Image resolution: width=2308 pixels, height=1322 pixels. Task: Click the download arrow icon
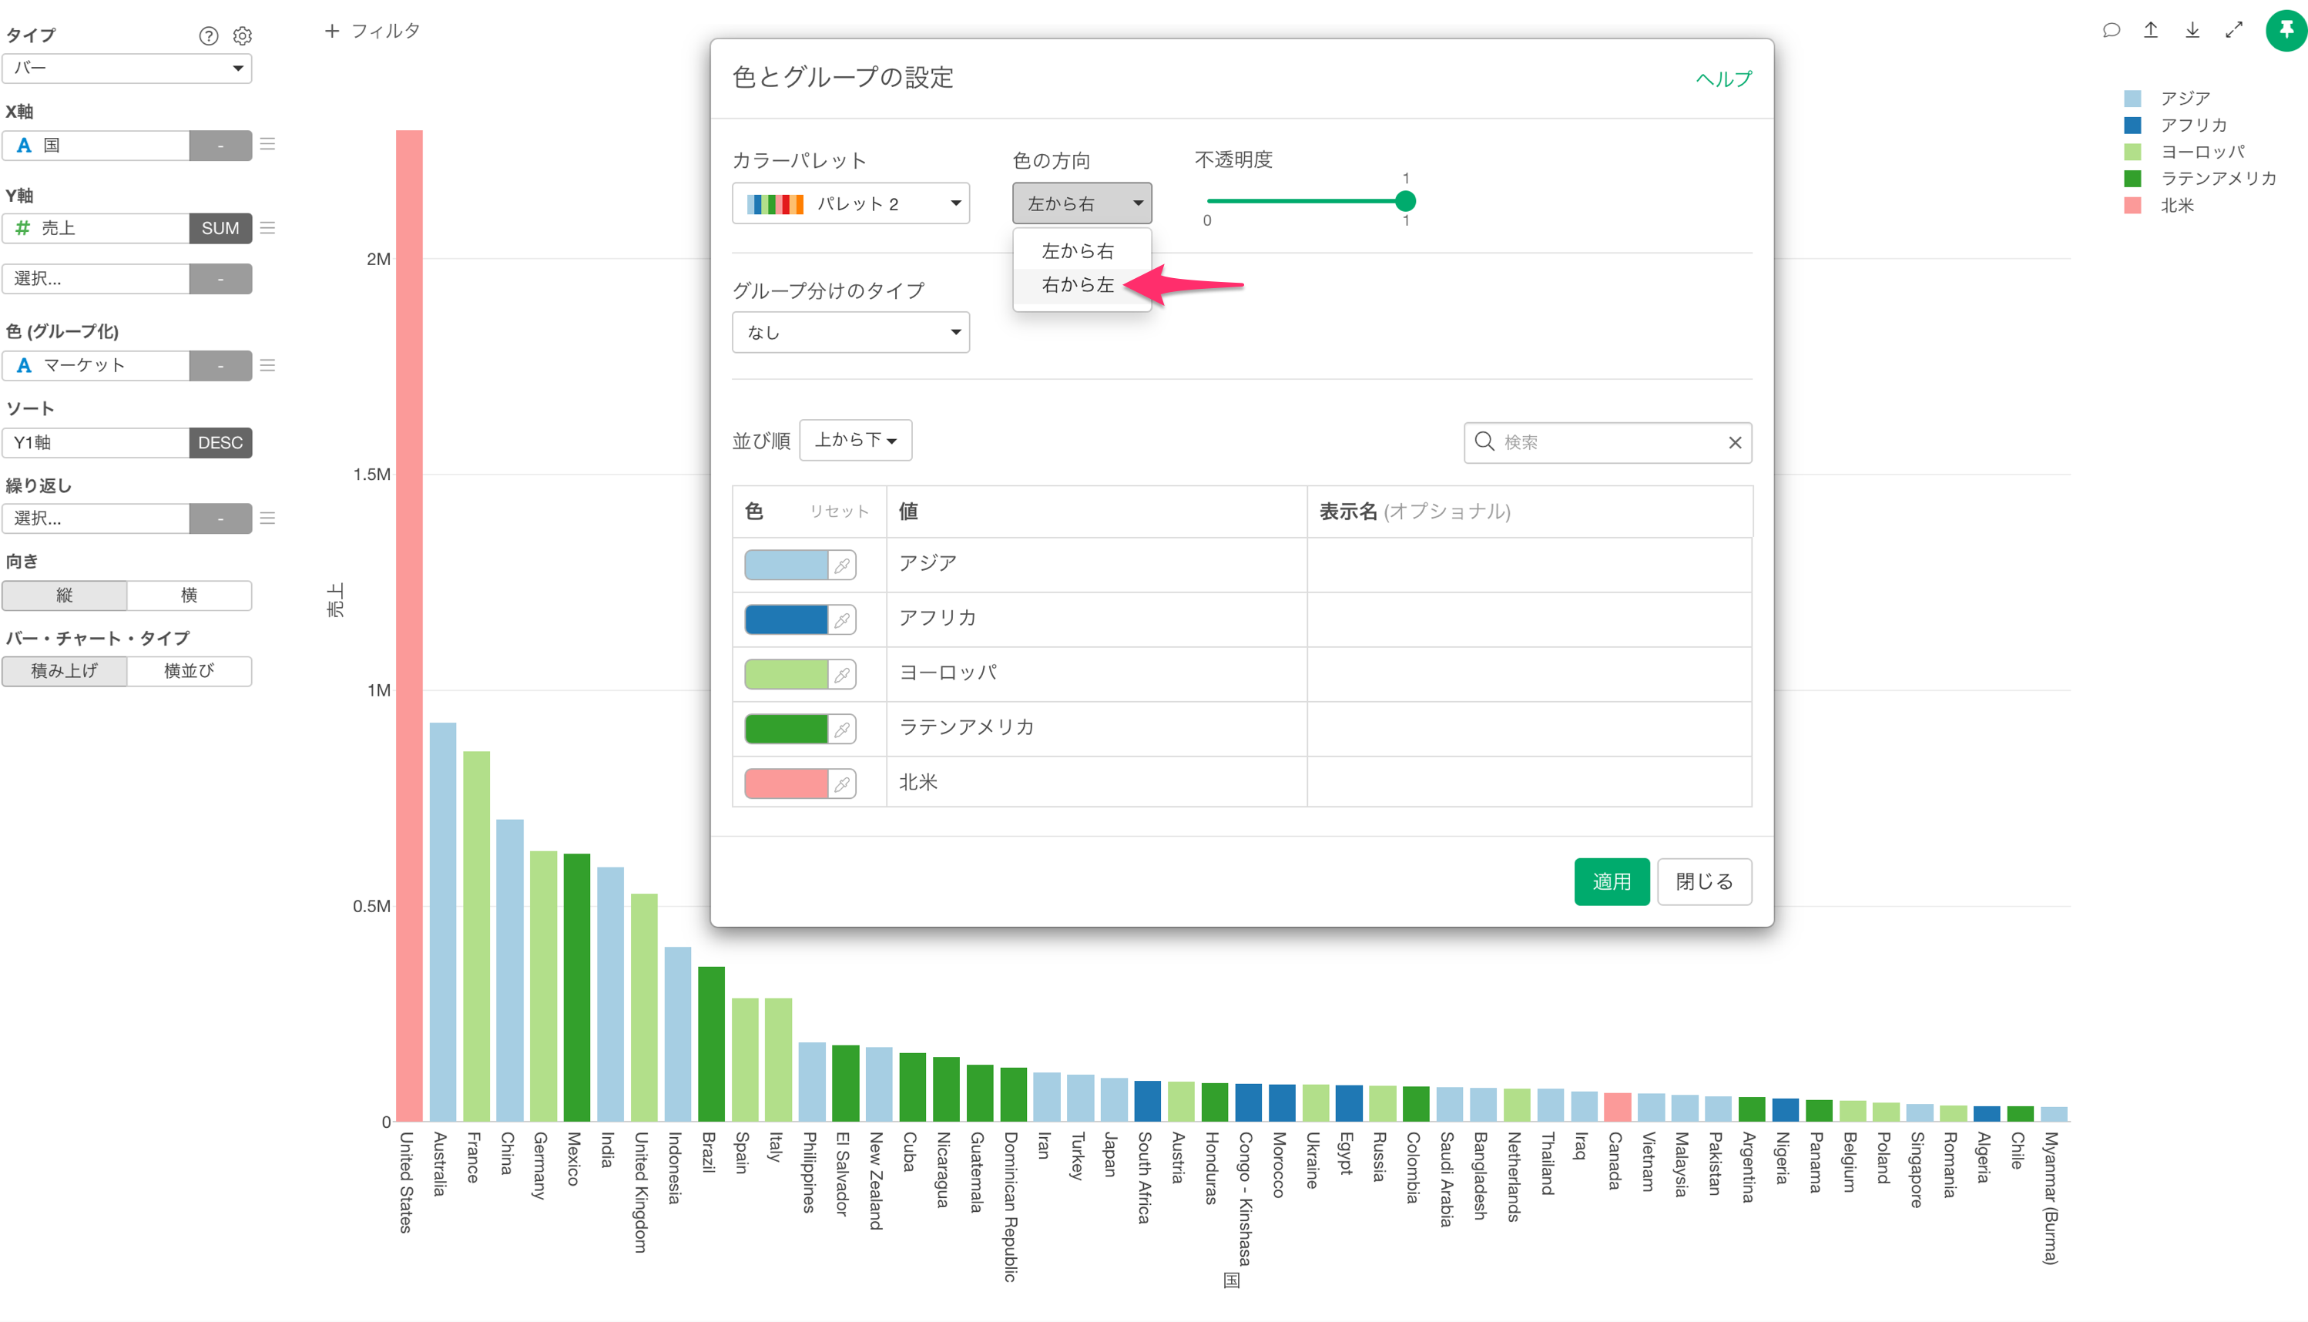(x=2192, y=30)
